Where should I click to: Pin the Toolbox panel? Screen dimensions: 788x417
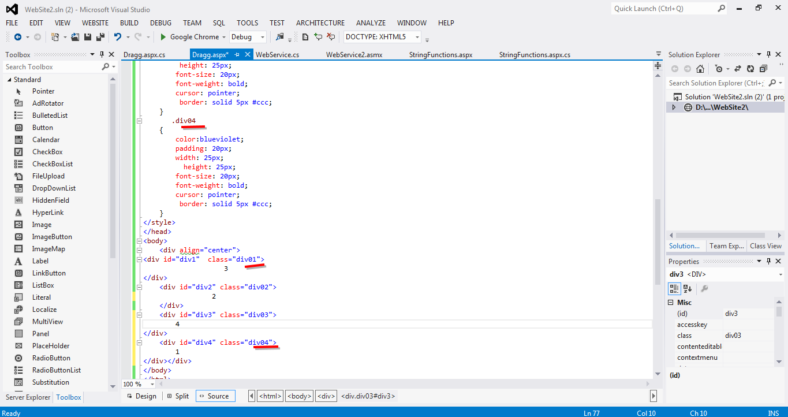point(103,54)
